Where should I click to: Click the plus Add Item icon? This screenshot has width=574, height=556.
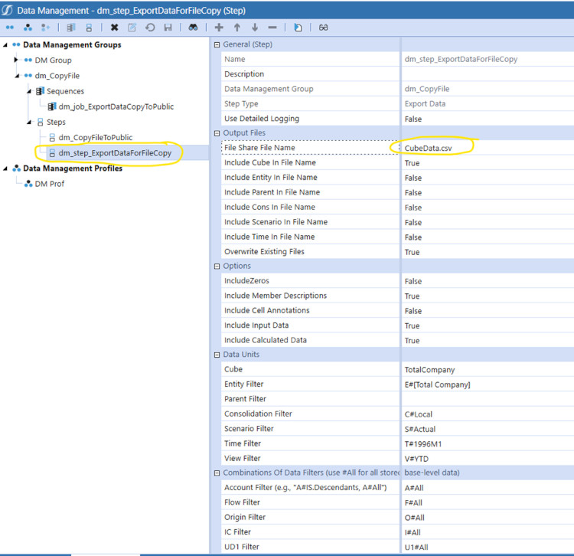[219, 28]
